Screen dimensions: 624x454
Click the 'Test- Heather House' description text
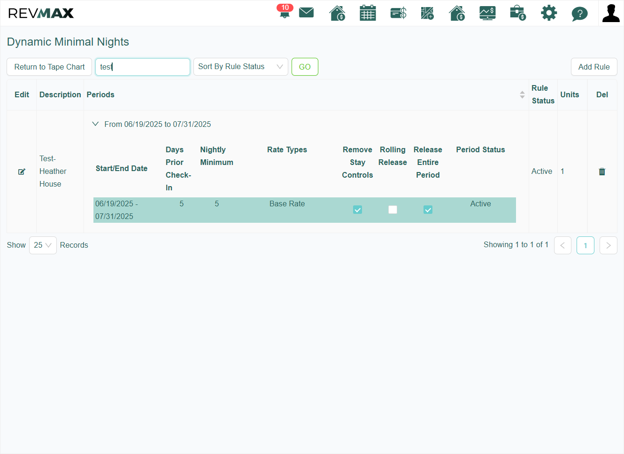point(53,171)
